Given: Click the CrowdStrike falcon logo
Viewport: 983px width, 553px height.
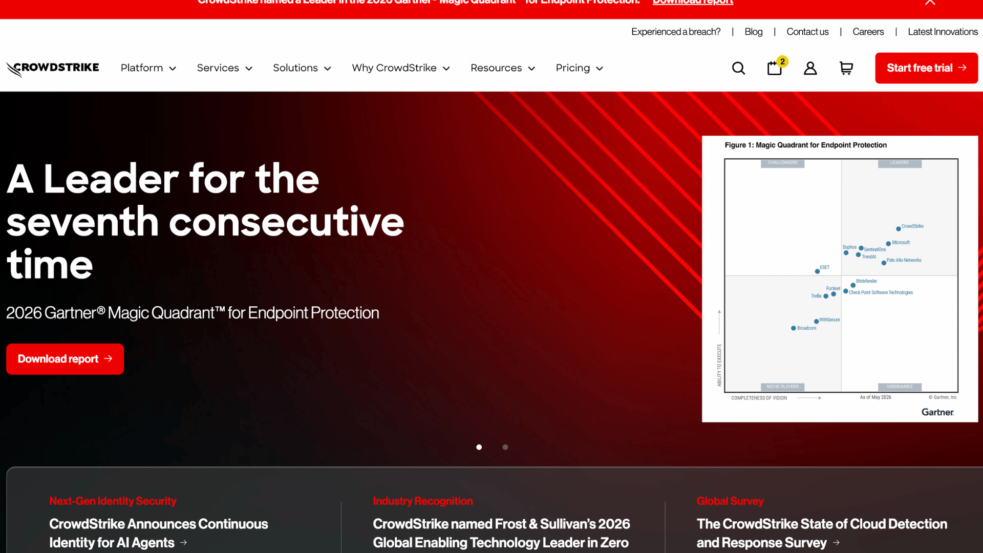Looking at the screenshot, I should coord(53,69).
